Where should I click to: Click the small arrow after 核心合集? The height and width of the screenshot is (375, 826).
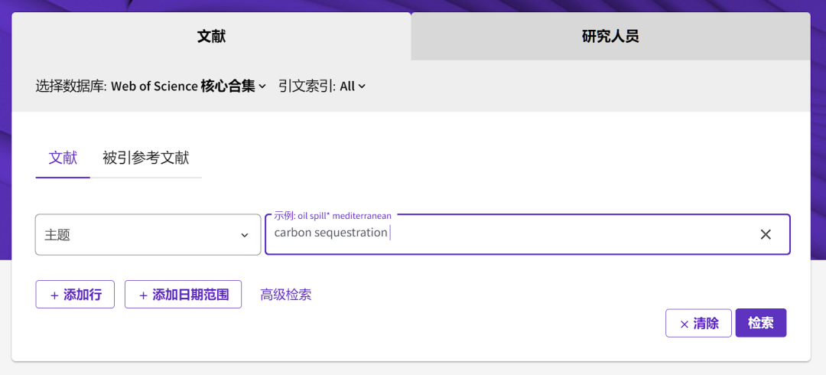[x=262, y=86]
